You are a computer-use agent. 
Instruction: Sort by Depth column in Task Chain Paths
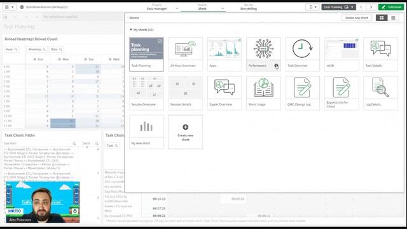86,144
